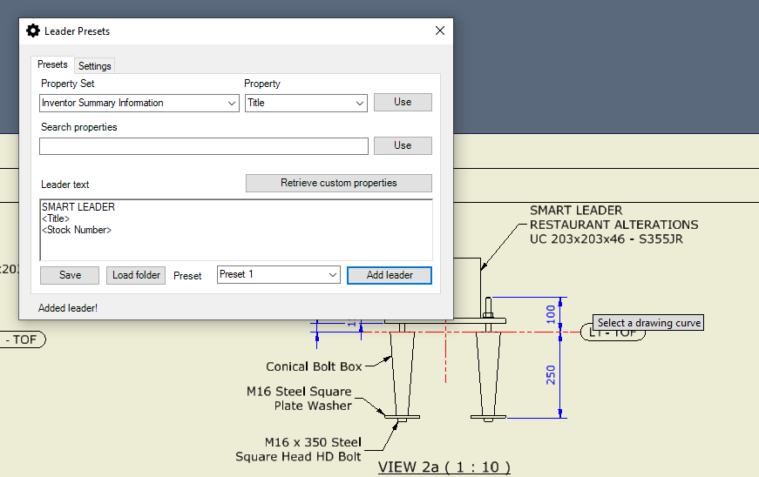Click Use next to Property dropdown

[x=403, y=102]
